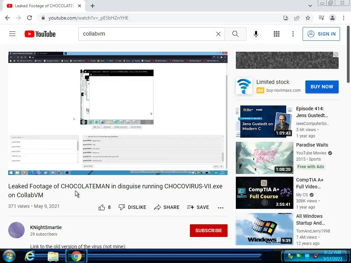Go back in Chrome
351x263 pixels.
click(8, 18)
